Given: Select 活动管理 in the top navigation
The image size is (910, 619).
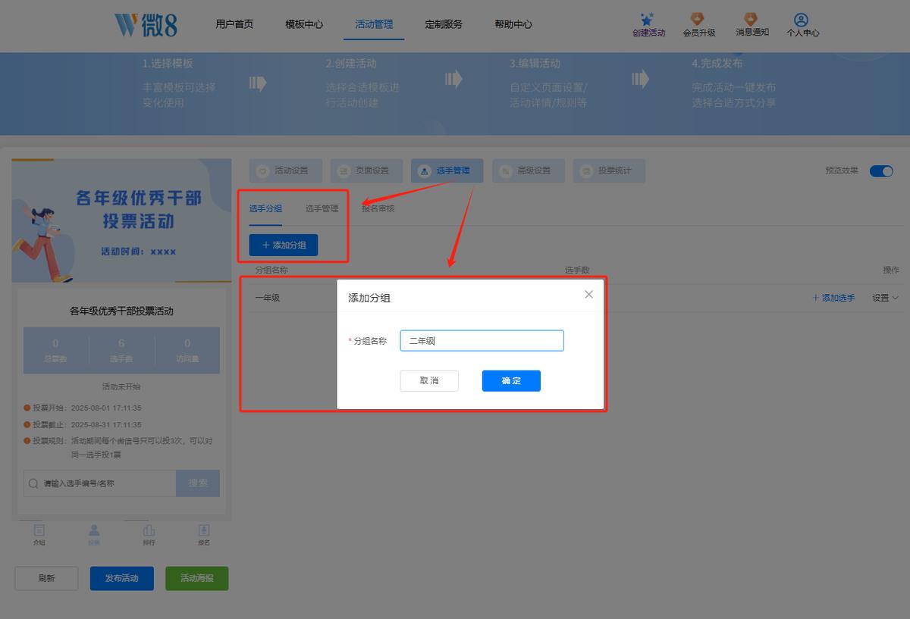Looking at the screenshot, I should 374,24.
